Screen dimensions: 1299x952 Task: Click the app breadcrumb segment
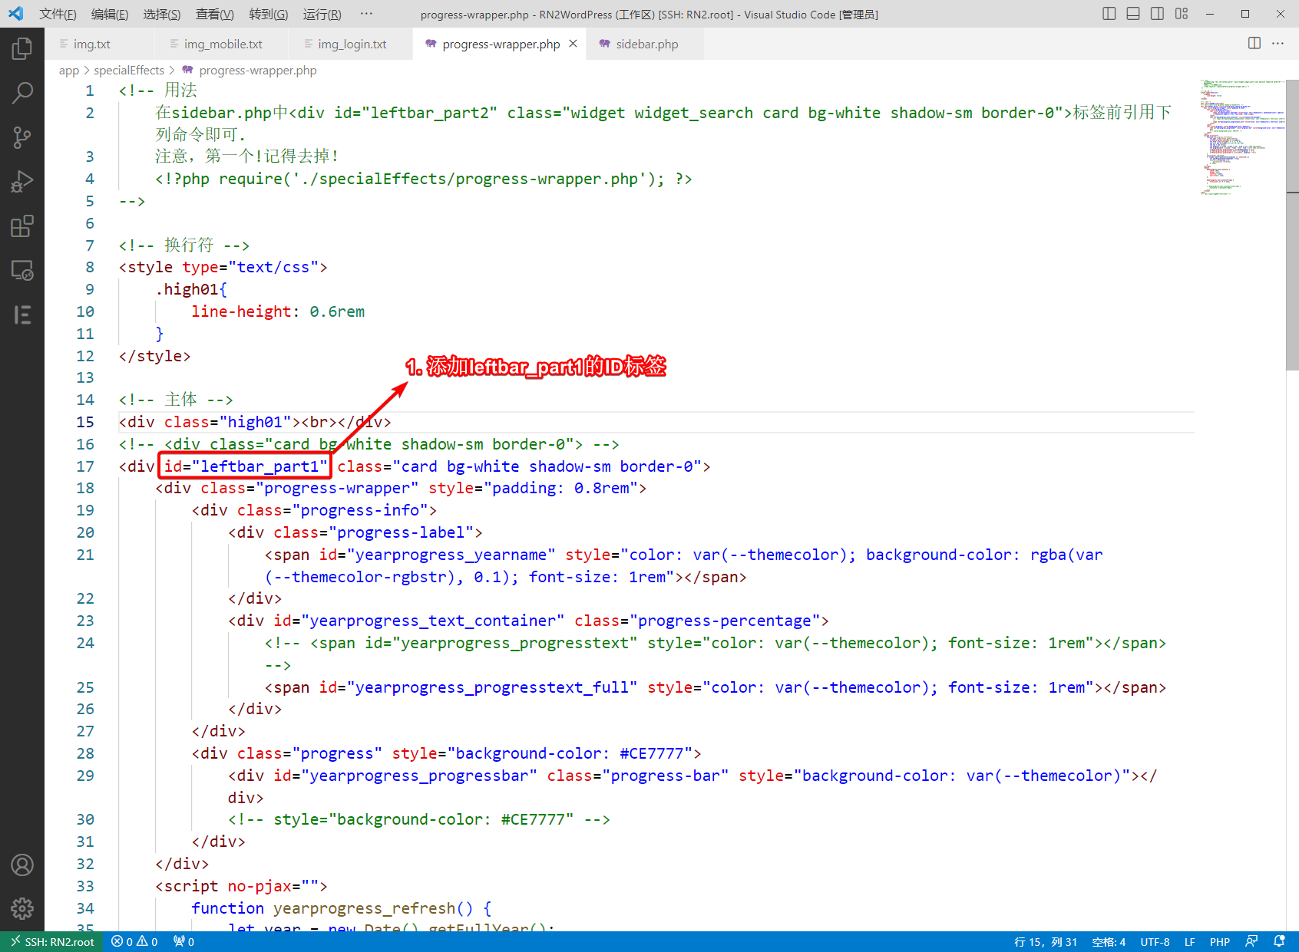(69, 71)
